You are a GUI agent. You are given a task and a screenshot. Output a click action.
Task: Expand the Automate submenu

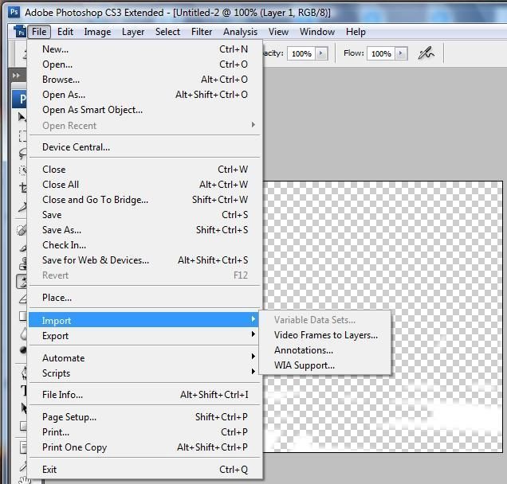click(x=145, y=357)
